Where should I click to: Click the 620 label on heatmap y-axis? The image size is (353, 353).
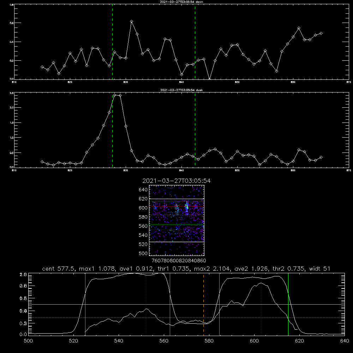[143, 199]
